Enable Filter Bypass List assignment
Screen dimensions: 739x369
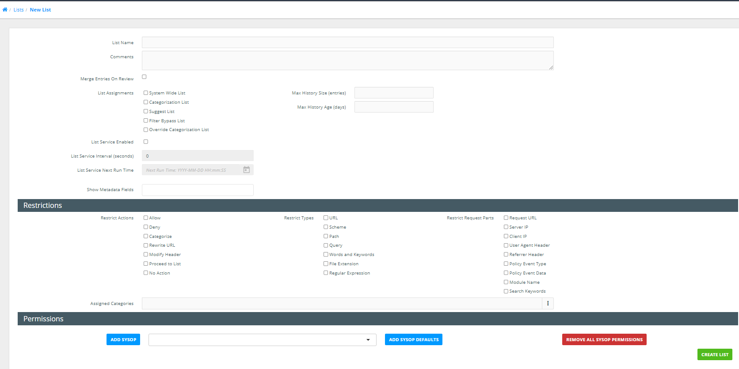[146, 120]
